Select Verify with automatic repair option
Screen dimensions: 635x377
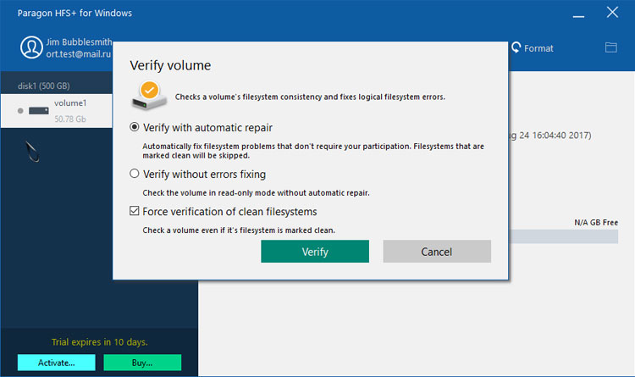[x=134, y=127]
